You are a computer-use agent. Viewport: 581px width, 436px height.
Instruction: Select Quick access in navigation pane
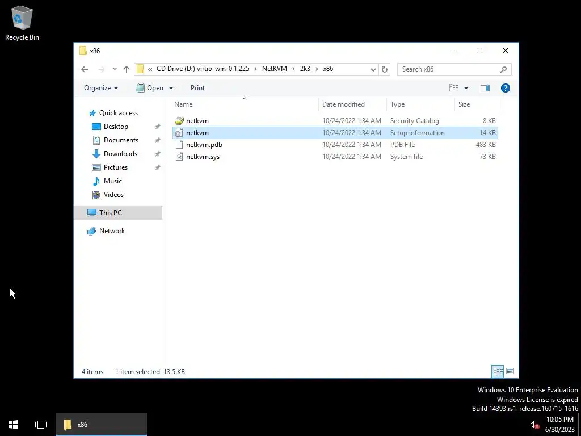(x=118, y=113)
